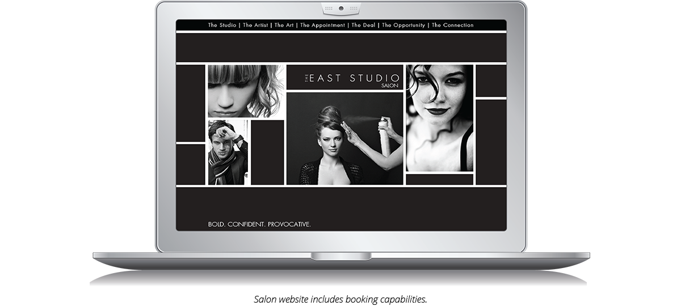Select The Art navigation link
The height and width of the screenshot is (306, 681).
[284, 25]
